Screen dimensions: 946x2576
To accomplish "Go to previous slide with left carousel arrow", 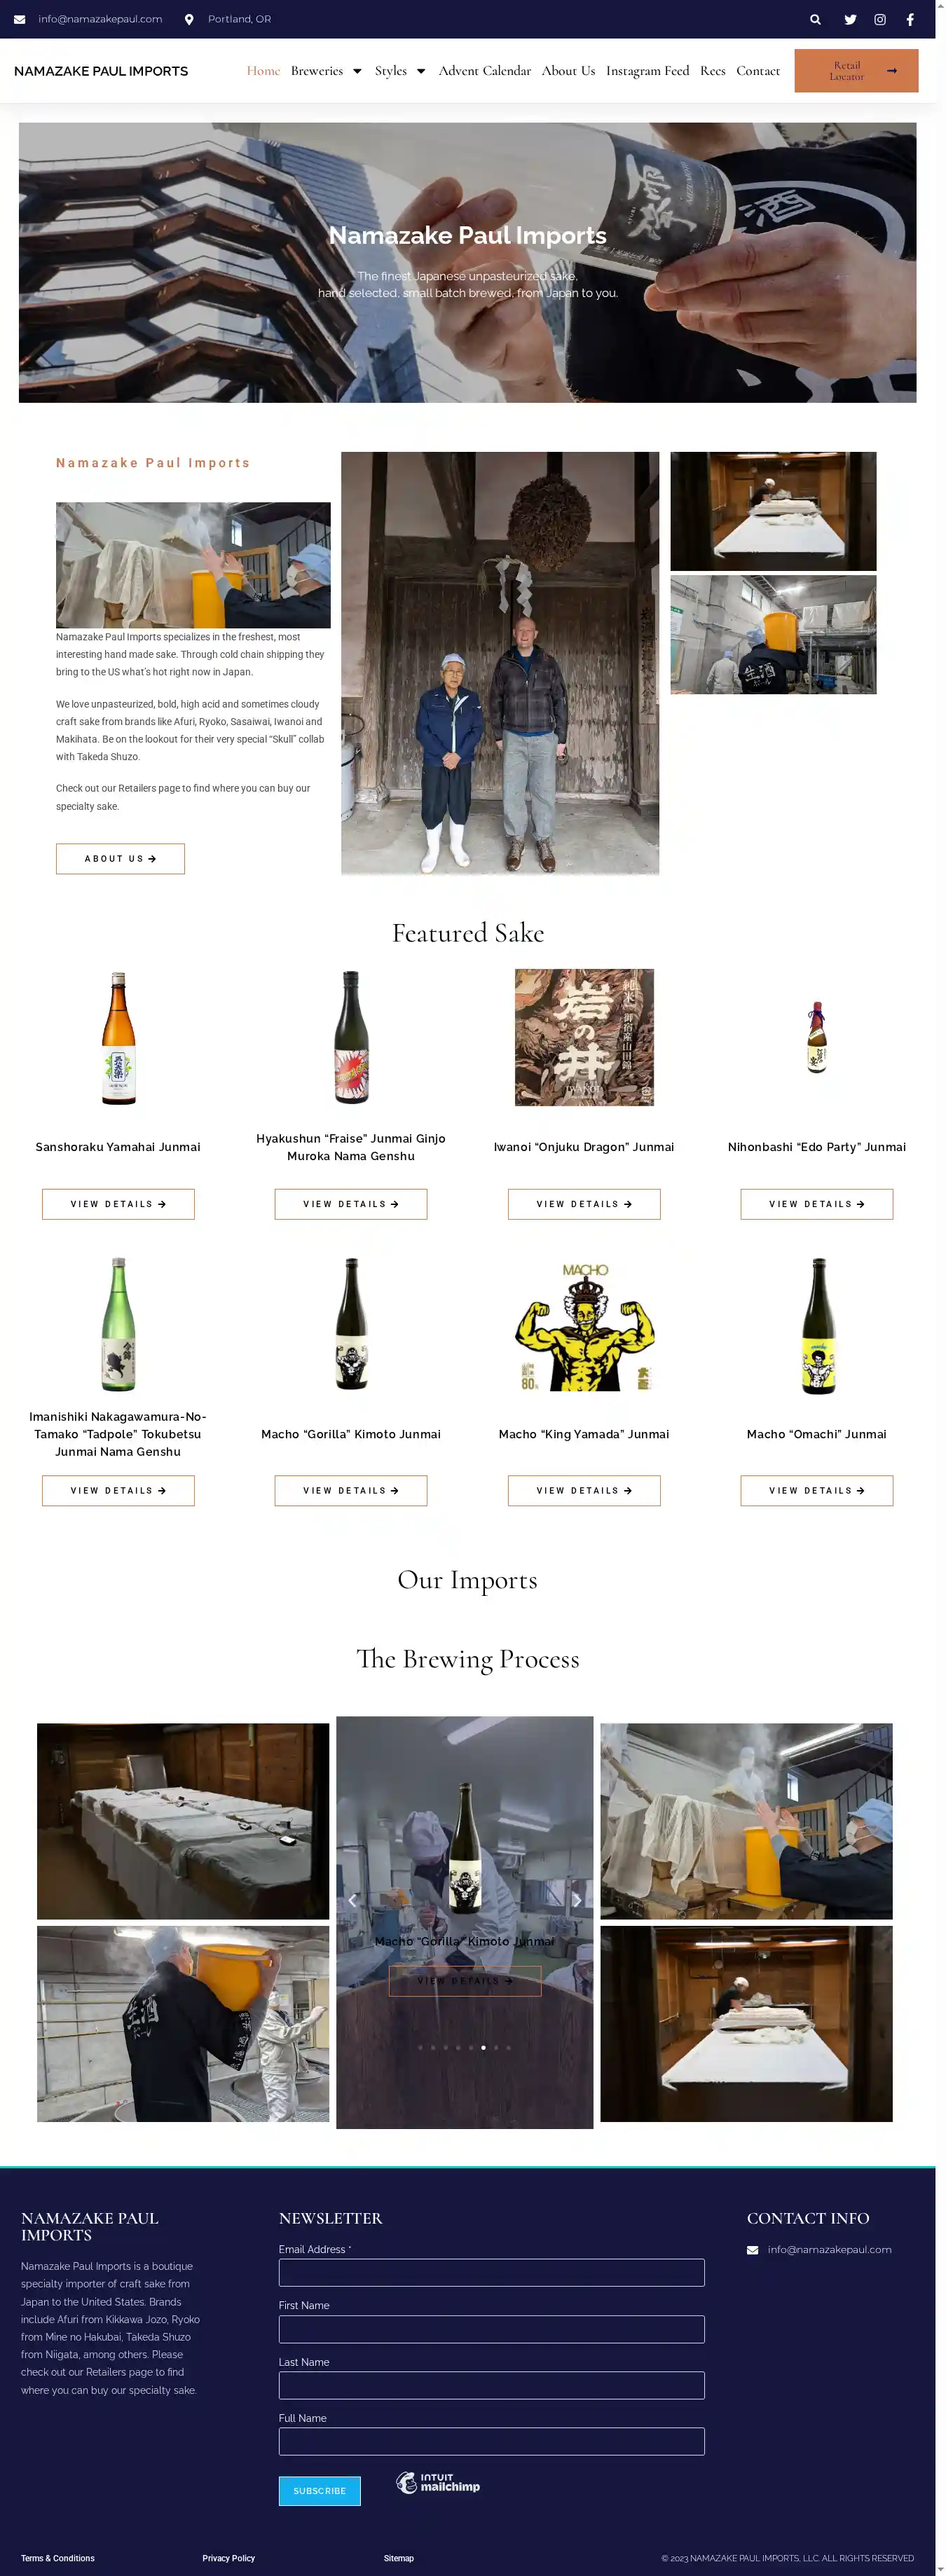I will tap(352, 1900).
